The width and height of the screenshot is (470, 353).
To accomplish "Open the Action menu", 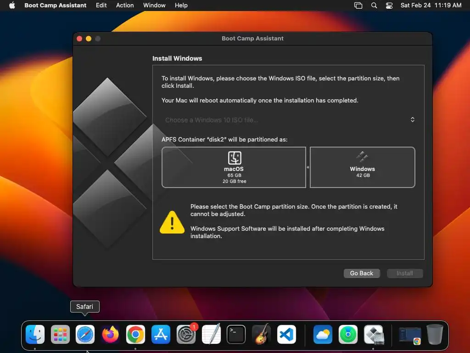I will 125,5.
